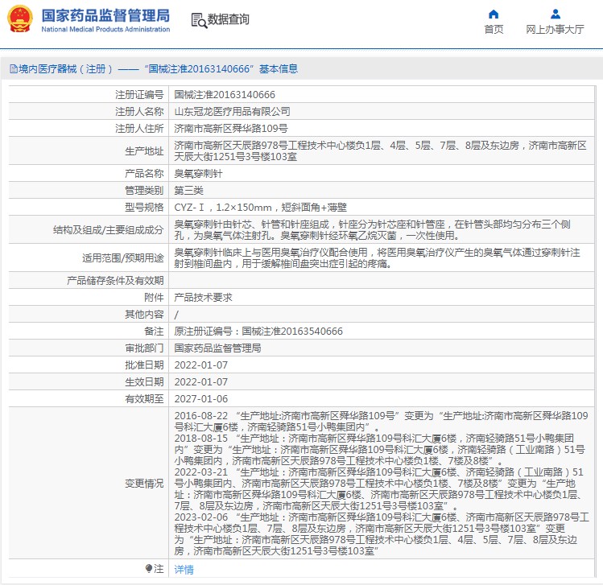The height and width of the screenshot is (585, 603).
Task: Select product name 臭氧穿刺针
Action: 198,174
